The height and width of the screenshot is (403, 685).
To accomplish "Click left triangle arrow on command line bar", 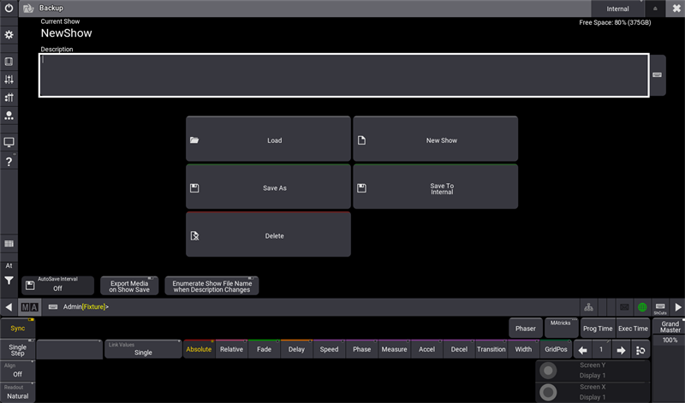I will [9, 307].
